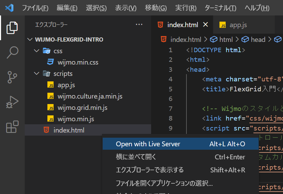Click the JS icon beside wijmo.culture.ja.min.js

50,96
